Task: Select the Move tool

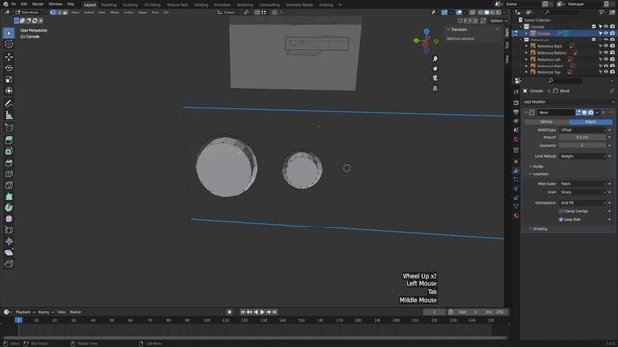Action: coord(9,57)
